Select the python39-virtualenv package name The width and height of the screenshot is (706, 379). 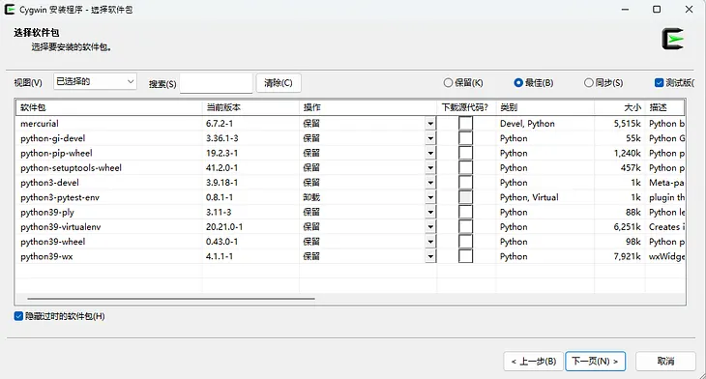point(61,227)
